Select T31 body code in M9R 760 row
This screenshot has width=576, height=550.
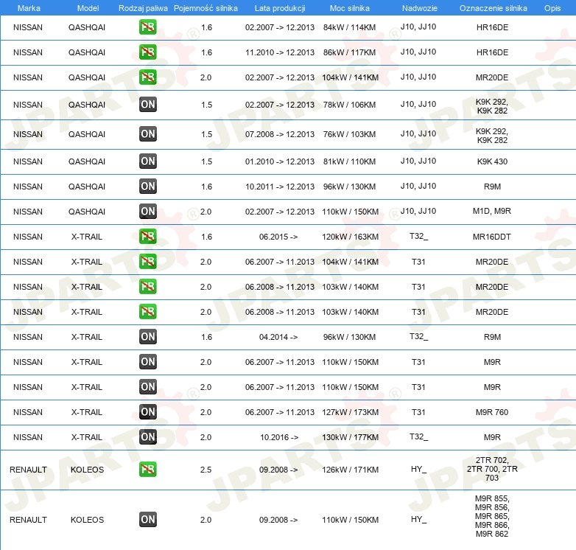click(x=418, y=412)
